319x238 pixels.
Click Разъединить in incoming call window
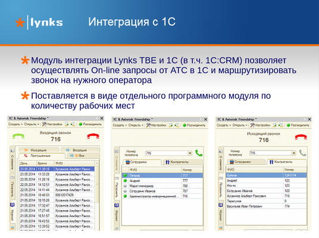90,124
